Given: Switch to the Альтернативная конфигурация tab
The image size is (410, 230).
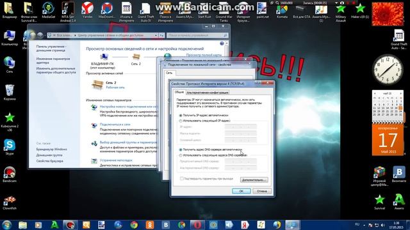Looking at the screenshot, I should pyautogui.click(x=208, y=92).
